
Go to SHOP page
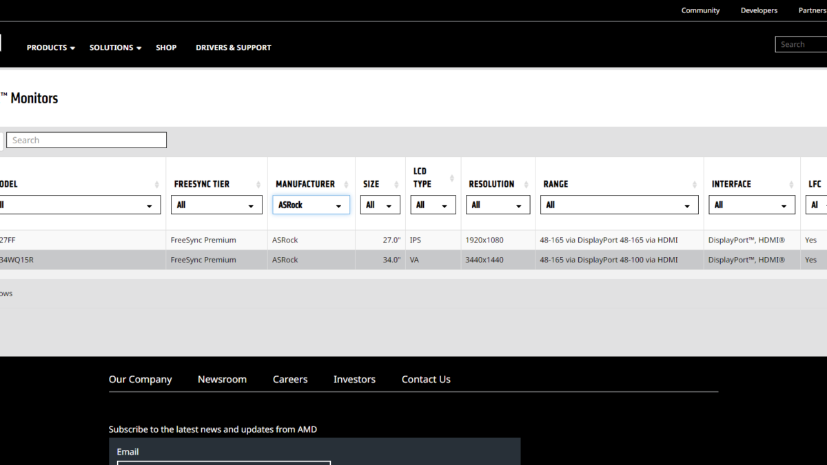pos(166,48)
